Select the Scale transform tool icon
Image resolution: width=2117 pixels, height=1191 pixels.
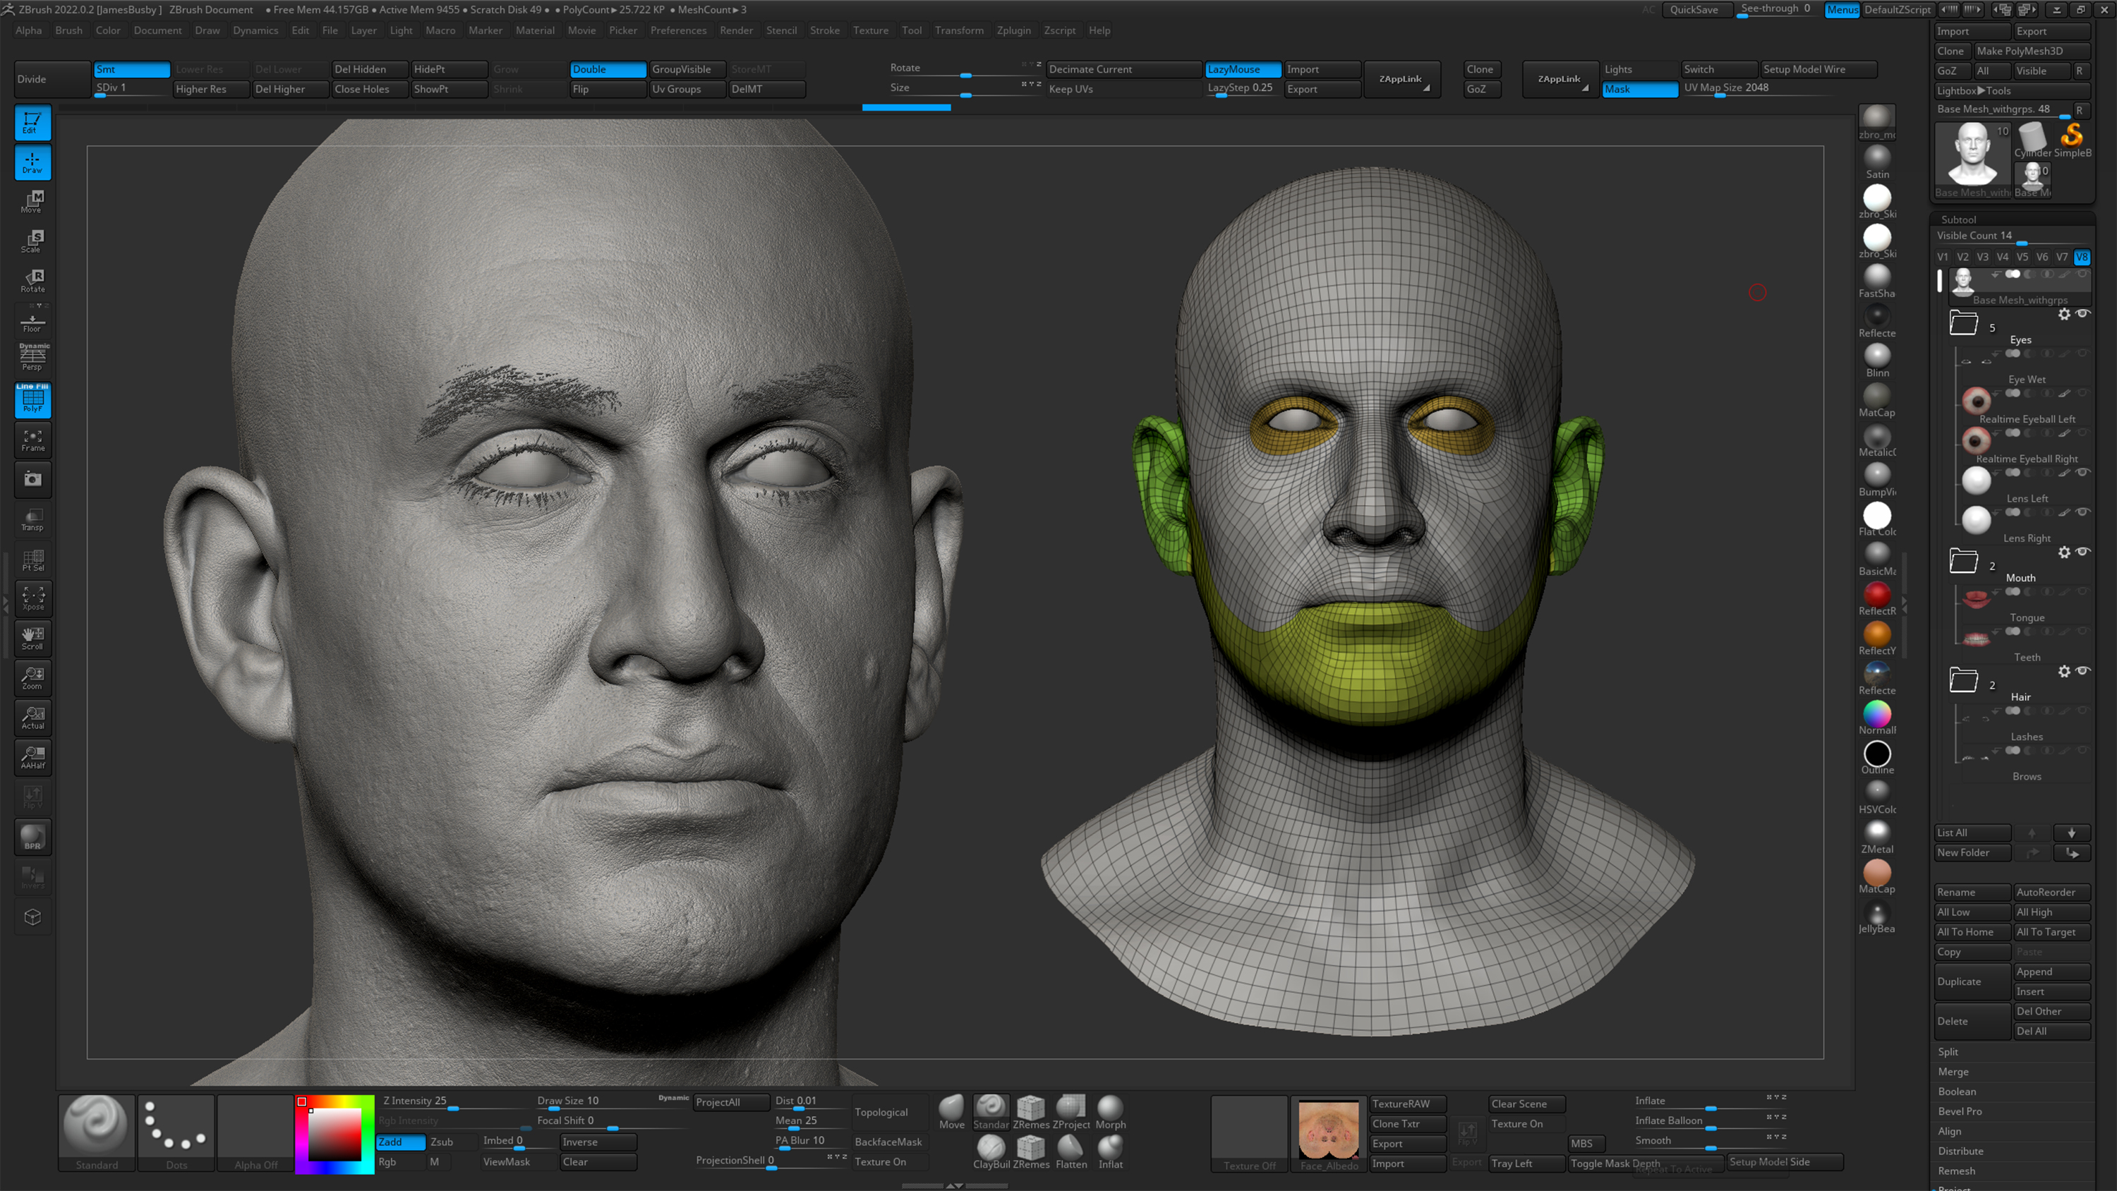33,241
